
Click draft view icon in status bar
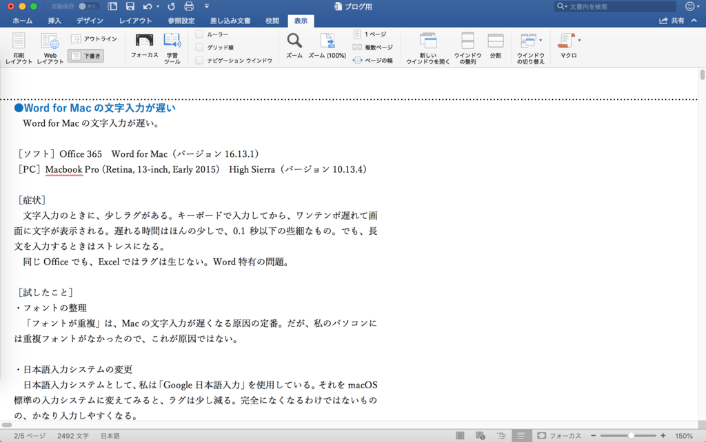coord(521,436)
